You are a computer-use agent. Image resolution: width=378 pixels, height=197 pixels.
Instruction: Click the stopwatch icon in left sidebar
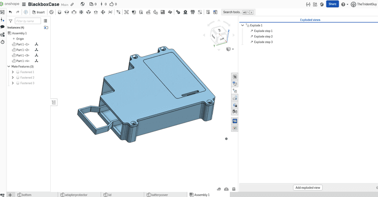[x=2, y=42]
